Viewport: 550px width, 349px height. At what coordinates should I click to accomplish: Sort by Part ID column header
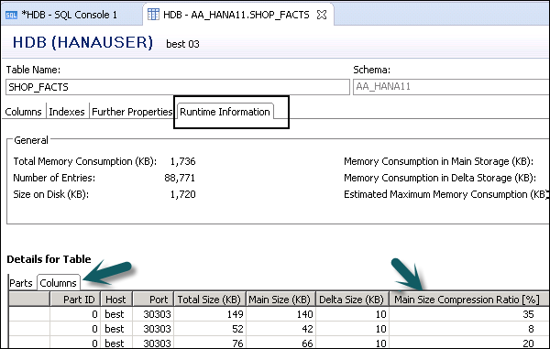point(75,300)
